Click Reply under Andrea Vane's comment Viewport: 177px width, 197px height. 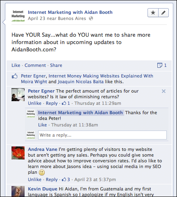point(52,179)
